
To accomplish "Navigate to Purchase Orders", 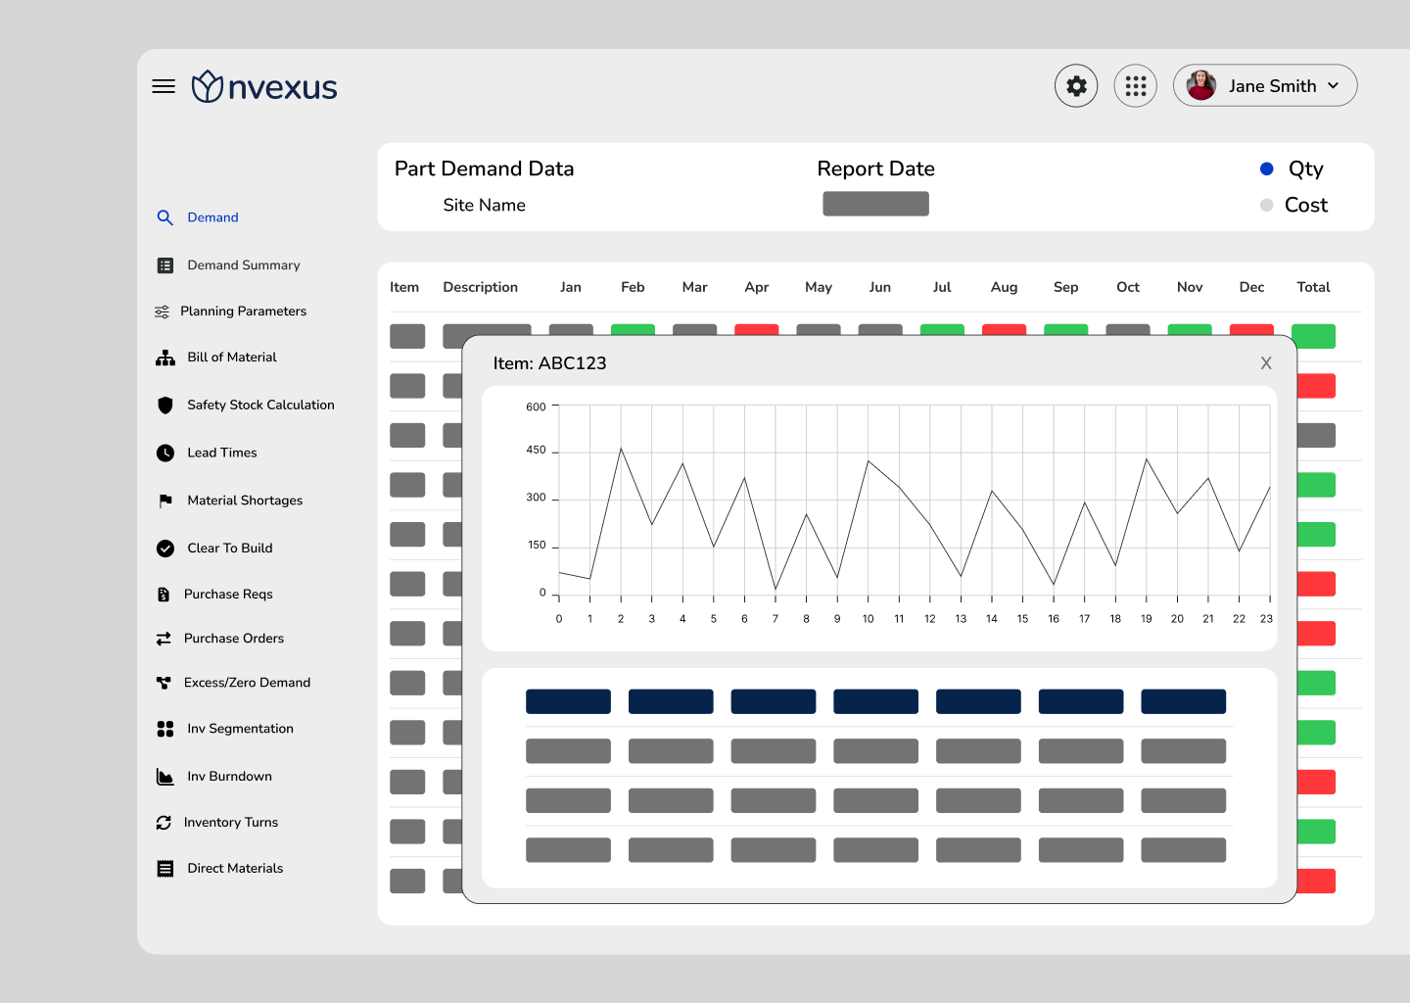I will [234, 639].
